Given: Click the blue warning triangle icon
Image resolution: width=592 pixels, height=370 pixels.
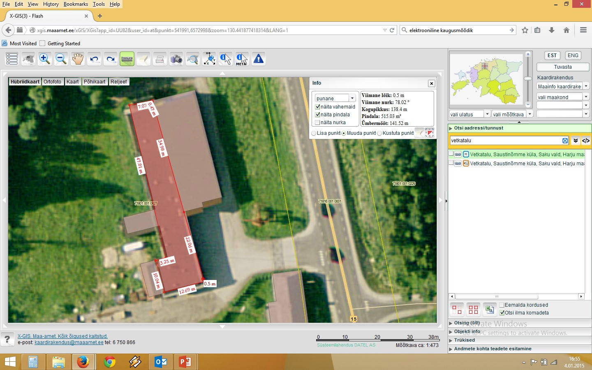Looking at the screenshot, I should coord(259,59).
